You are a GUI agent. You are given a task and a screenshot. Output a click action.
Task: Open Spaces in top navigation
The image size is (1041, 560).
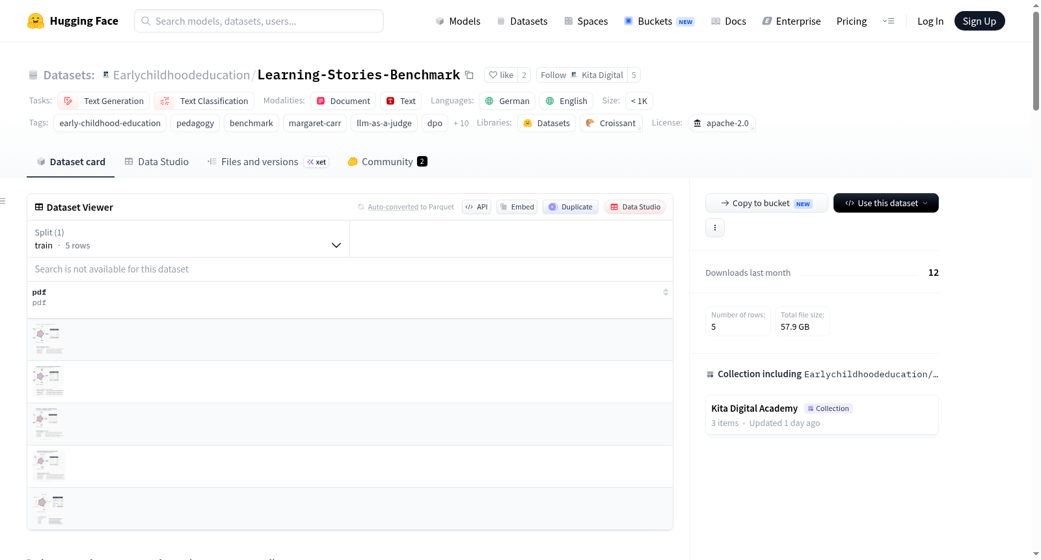point(586,21)
